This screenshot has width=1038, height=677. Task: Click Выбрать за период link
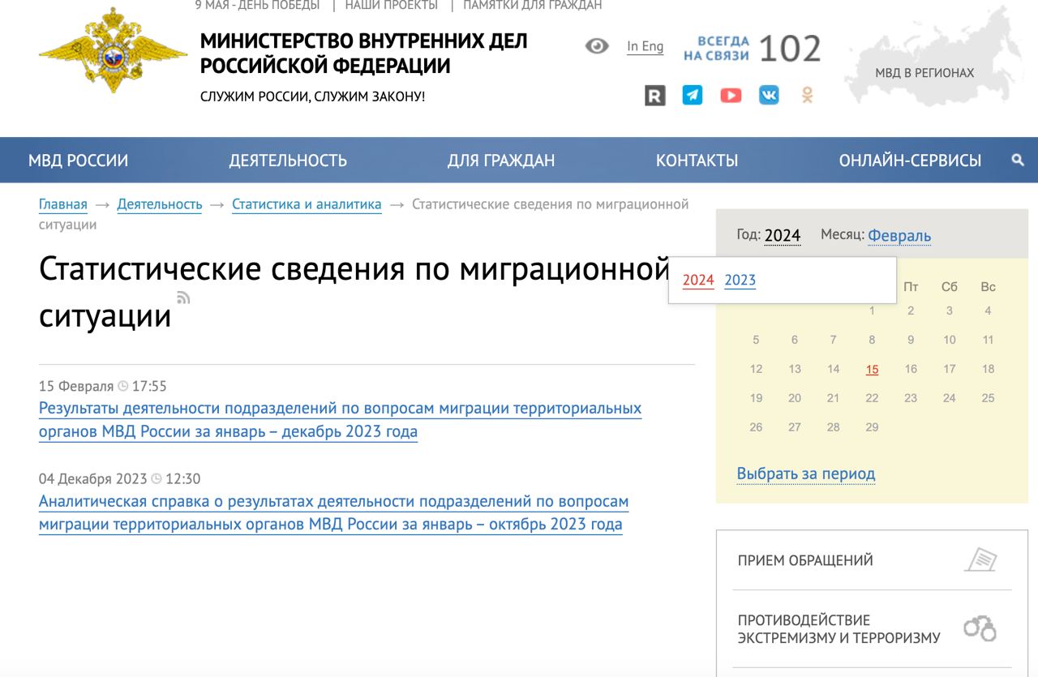[x=805, y=473]
